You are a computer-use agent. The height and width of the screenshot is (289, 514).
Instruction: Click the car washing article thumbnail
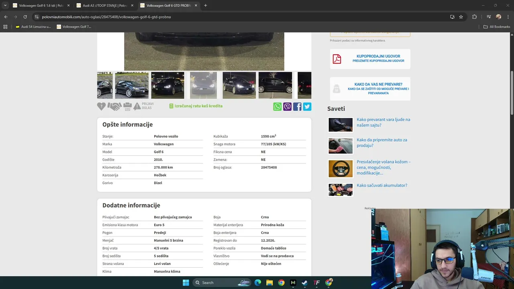tap(341, 146)
